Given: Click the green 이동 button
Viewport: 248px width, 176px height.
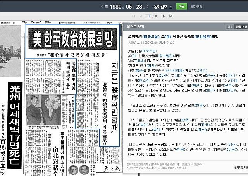Looking at the screenshot, I should pyautogui.click(x=181, y=7).
